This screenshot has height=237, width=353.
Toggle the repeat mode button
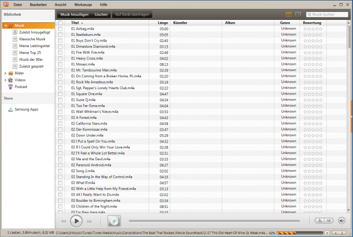click(319, 221)
